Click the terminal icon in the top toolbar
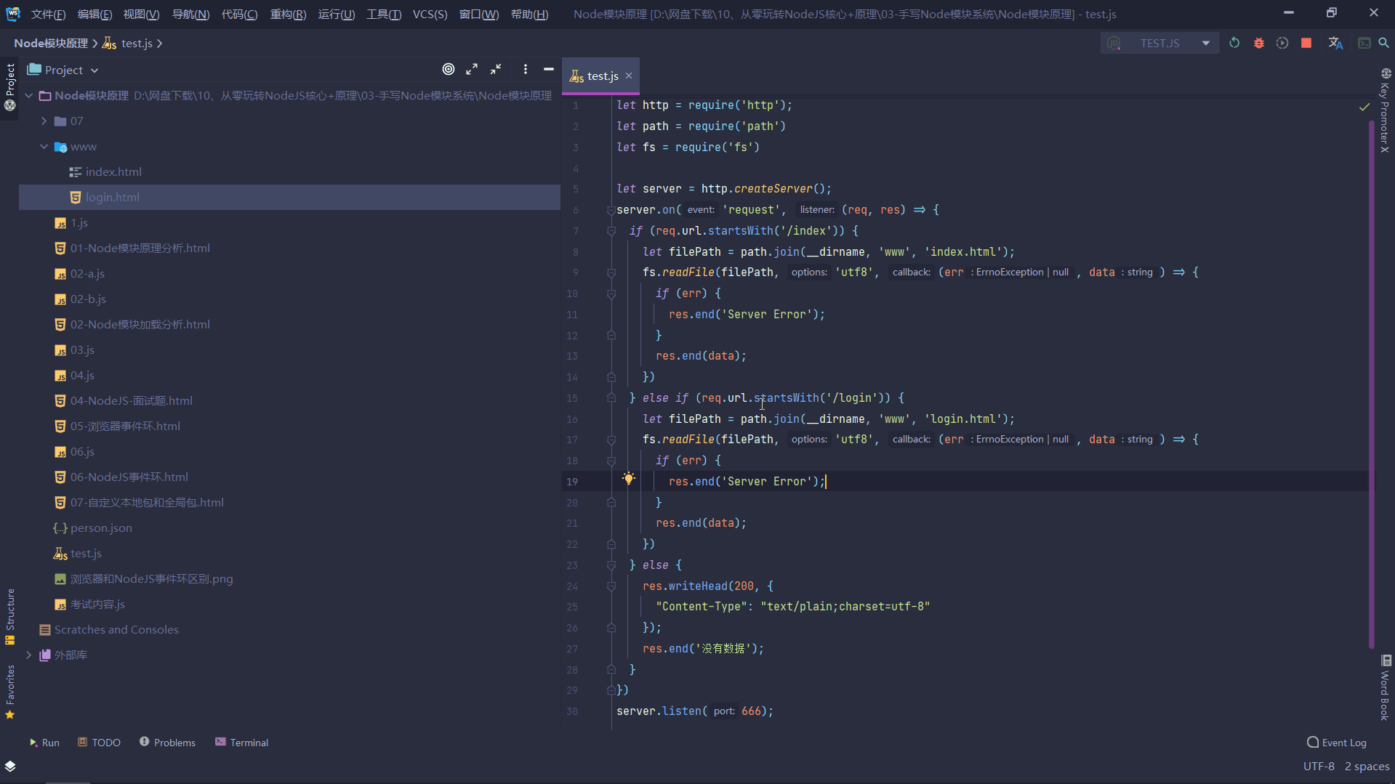The image size is (1395, 784). click(x=1364, y=43)
